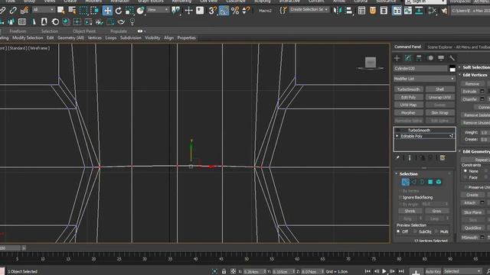Toggle Ignore Backfacing checkbox
This screenshot has height=275, width=490.
pyautogui.click(x=400, y=197)
